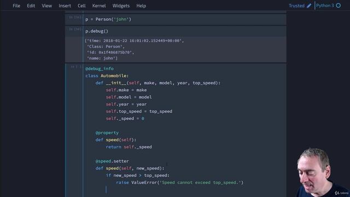Click the 'name: john' output line
Viewport: 350px width, 197px height.
click(x=102, y=58)
